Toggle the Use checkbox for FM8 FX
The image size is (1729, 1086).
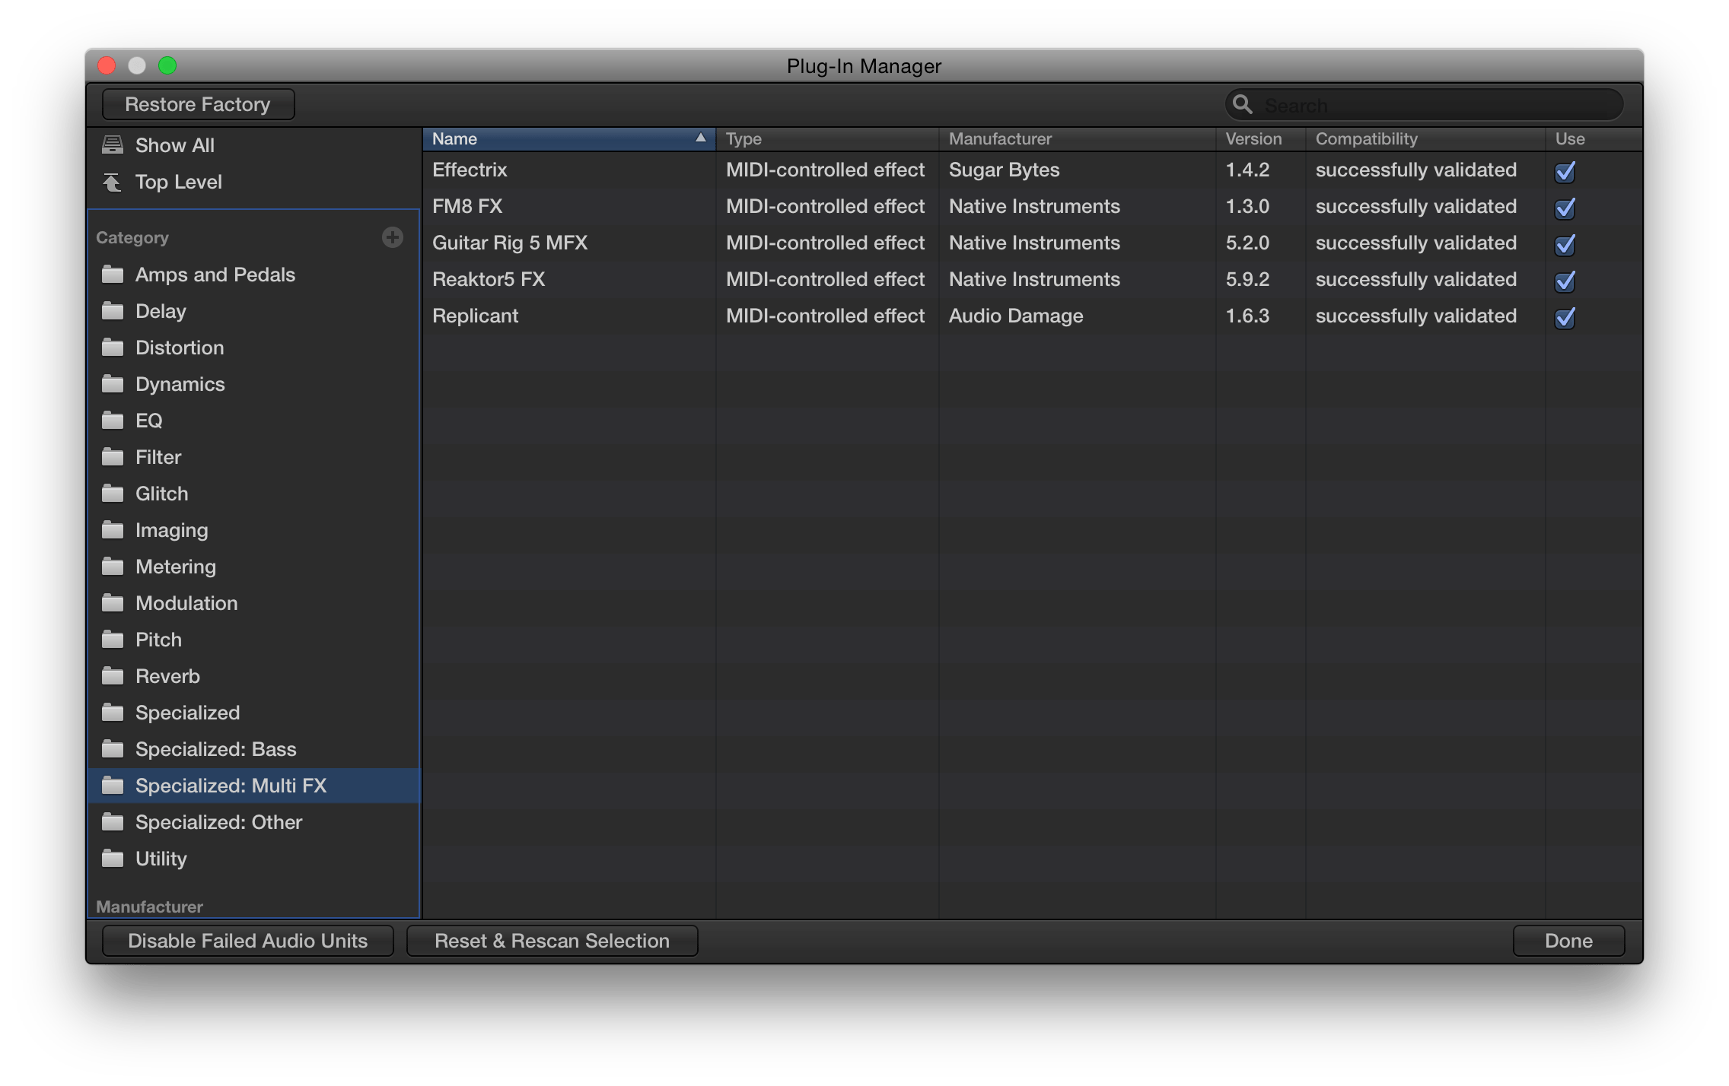1564,208
